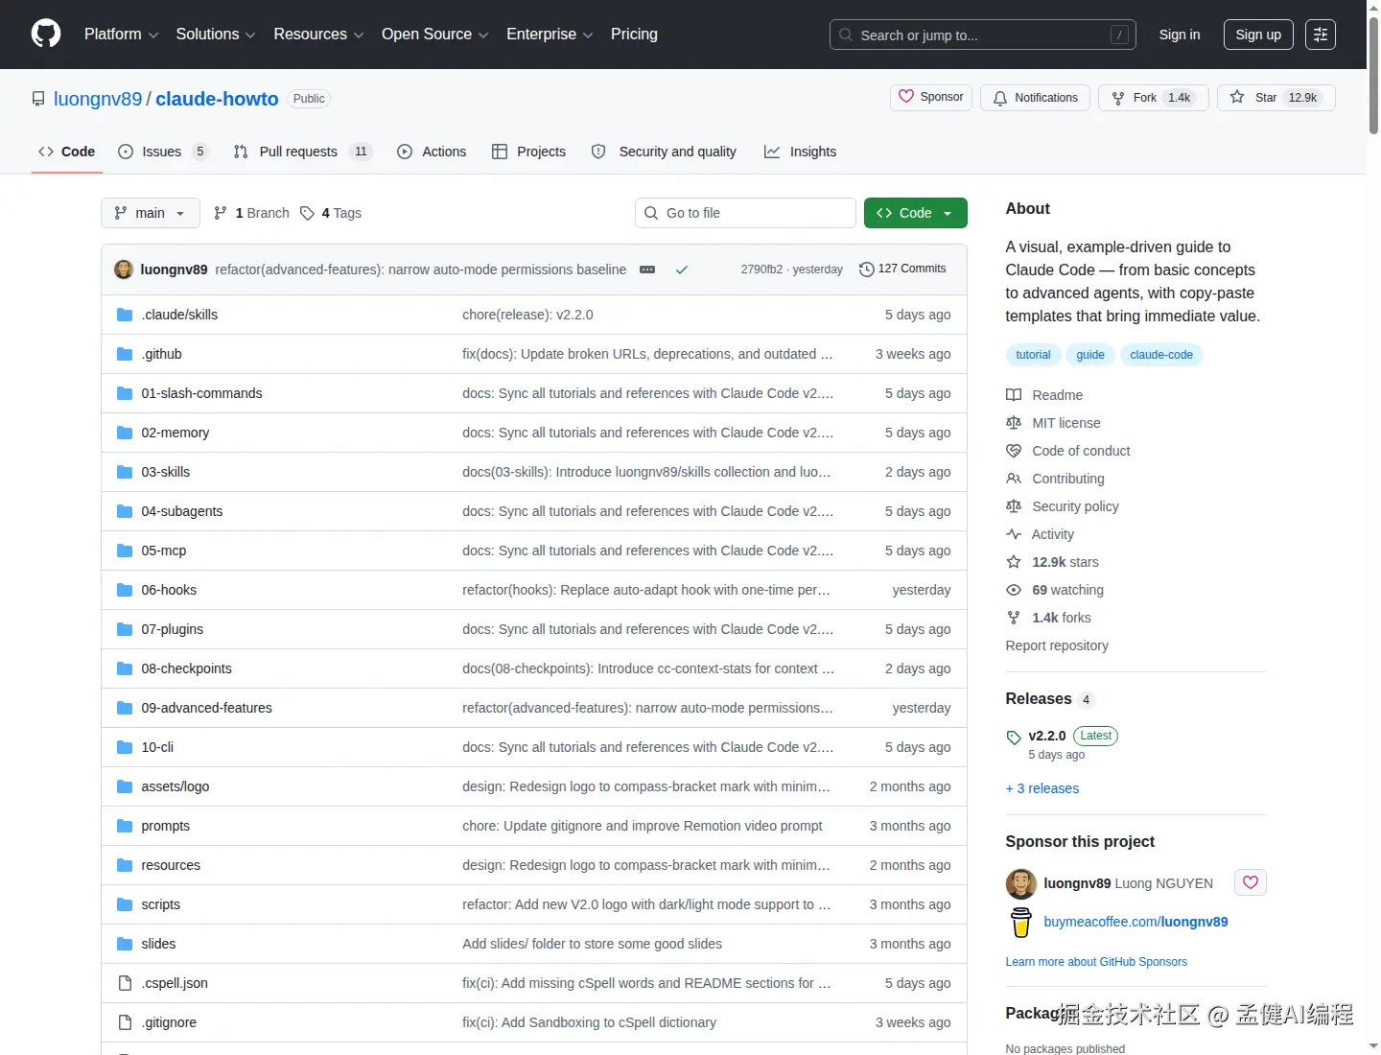Click the MIT license scales icon
The height and width of the screenshot is (1055, 1381).
(1014, 422)
